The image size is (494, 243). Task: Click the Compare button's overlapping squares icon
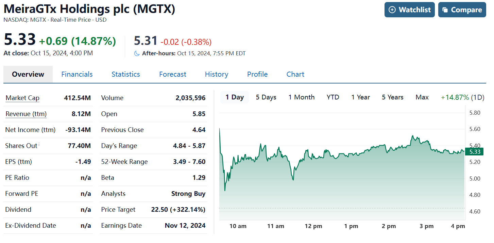tap(445, 10)
